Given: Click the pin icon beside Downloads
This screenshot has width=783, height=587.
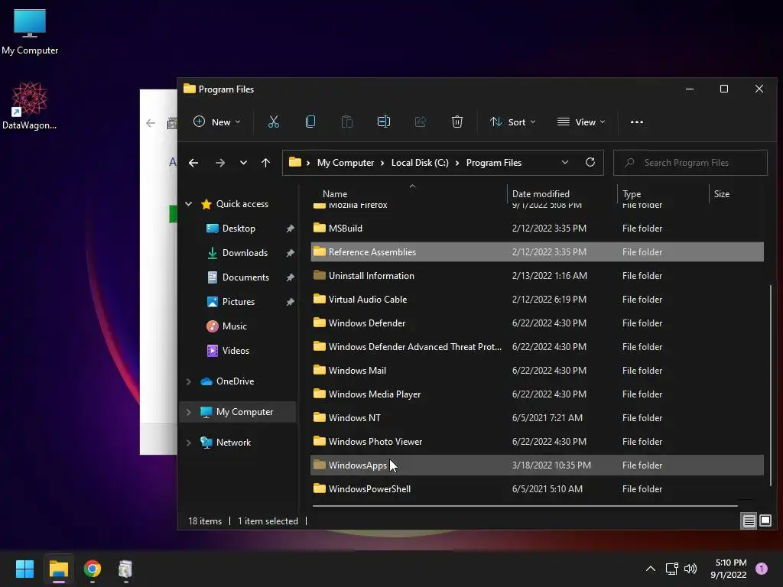Looking at the screenshot, I should [290, 252].
